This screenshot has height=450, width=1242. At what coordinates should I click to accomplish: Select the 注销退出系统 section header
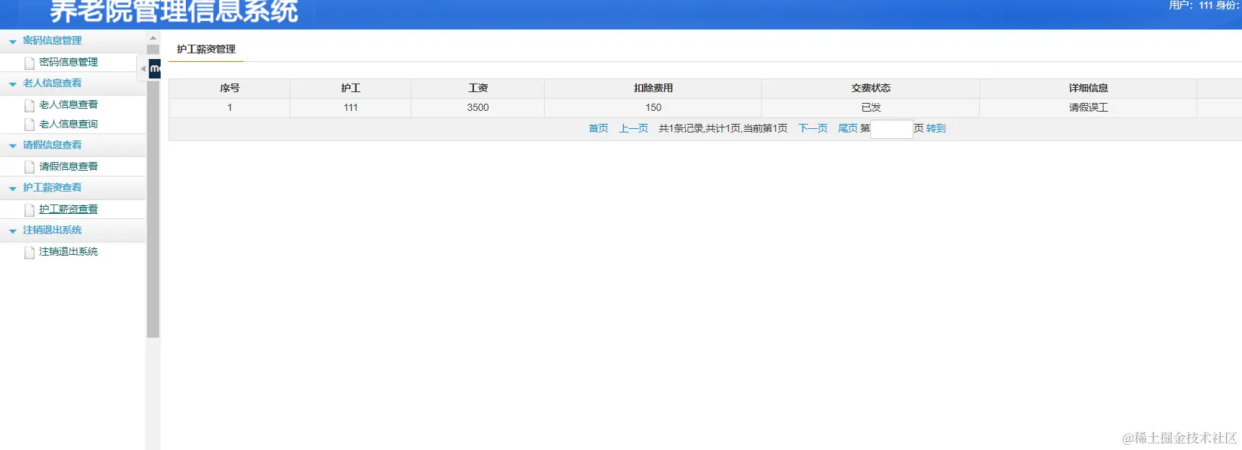tap(52, 230)
